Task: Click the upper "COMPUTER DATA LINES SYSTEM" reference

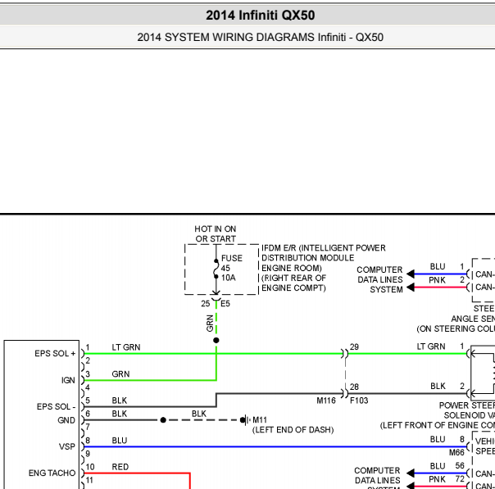Action: [x=379, y=279]
